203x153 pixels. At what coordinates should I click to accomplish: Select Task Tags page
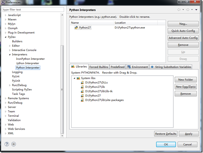pyautogui.click(x=18, y=94)
